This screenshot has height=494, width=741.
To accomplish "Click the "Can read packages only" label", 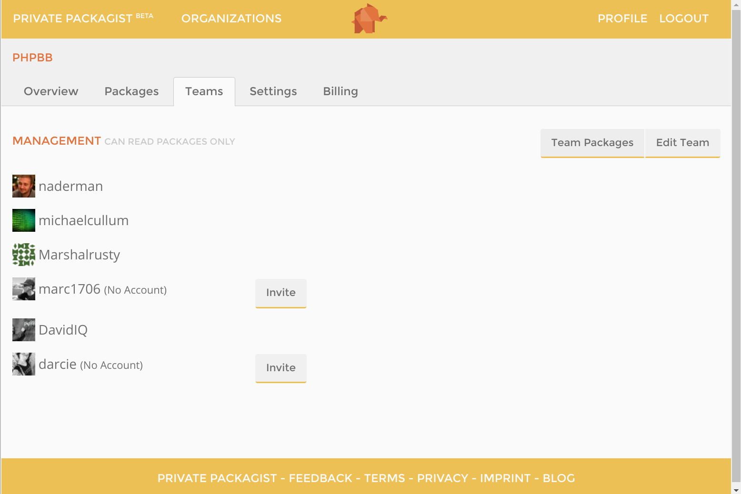I will (170, 141).
